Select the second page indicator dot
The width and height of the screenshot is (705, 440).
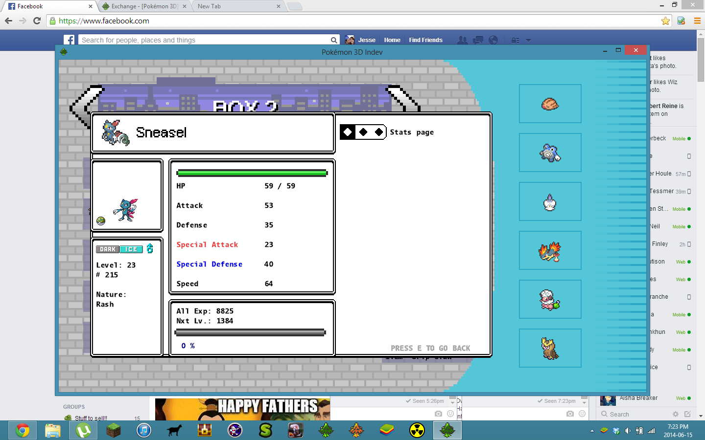[x=363, y=132]
